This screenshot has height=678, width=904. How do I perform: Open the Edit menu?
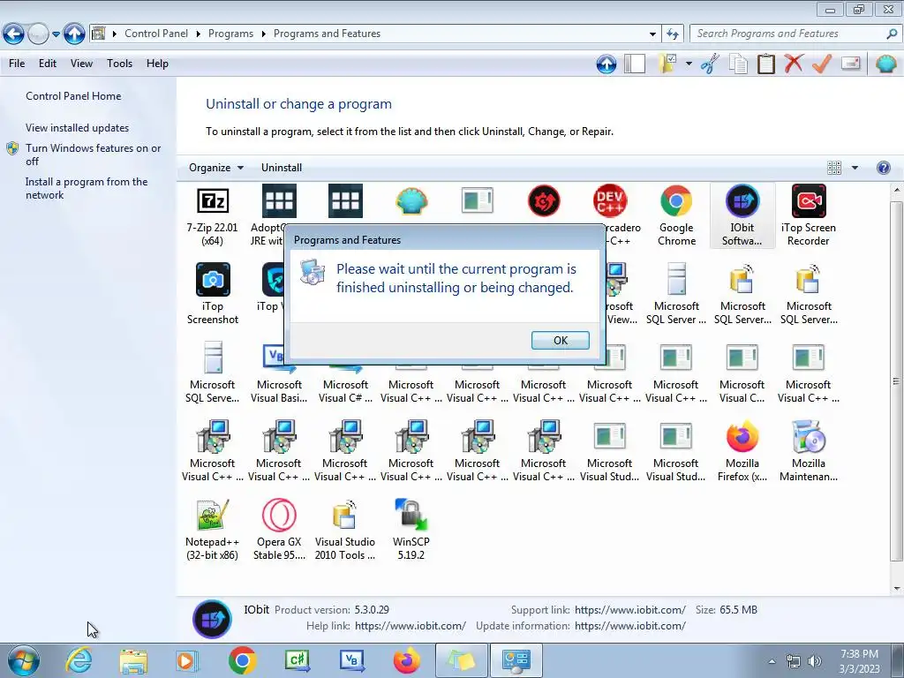48,64
